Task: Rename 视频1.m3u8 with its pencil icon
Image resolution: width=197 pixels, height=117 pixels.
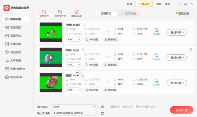Action: pos(84,25)
